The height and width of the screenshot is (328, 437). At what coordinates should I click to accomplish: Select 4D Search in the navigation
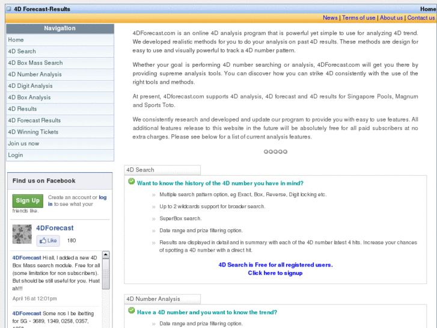click(22, 51)
